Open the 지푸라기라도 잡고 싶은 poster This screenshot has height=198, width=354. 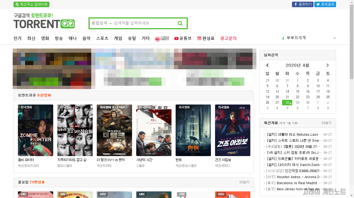click(x=75, y=130)
